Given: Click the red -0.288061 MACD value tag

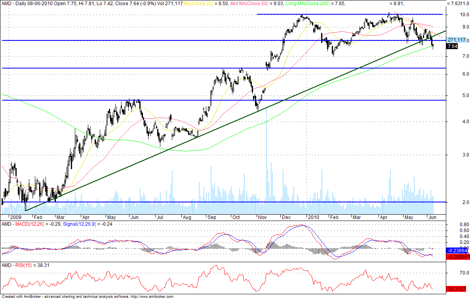Looking at the screenshot, I should (x=458, y=257).
